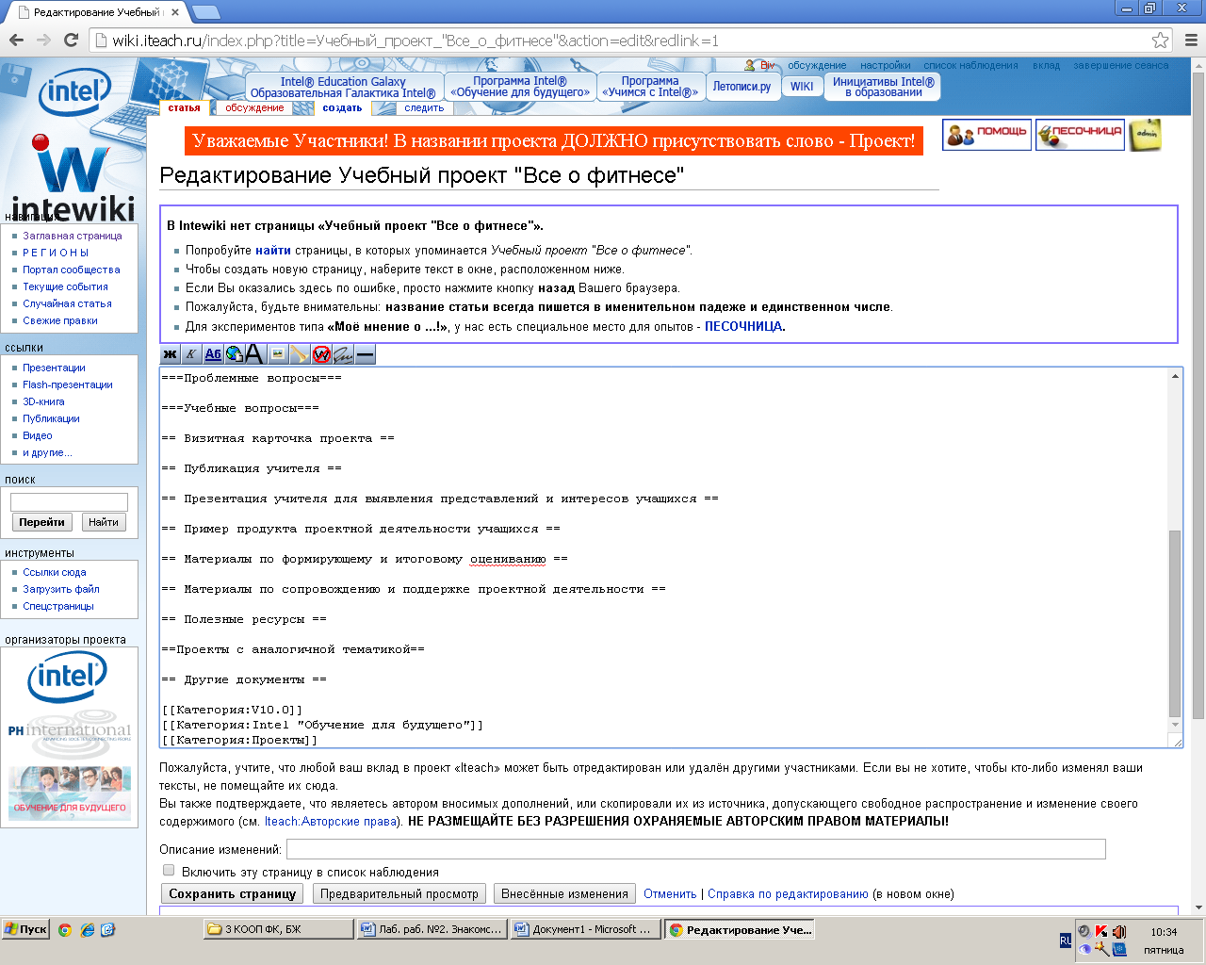Open Flash-презентации sidebar link

pos(68,384)
